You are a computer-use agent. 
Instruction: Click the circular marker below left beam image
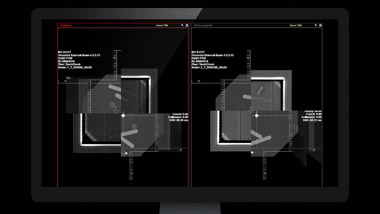pyautogui.click(x=126, y=154)
